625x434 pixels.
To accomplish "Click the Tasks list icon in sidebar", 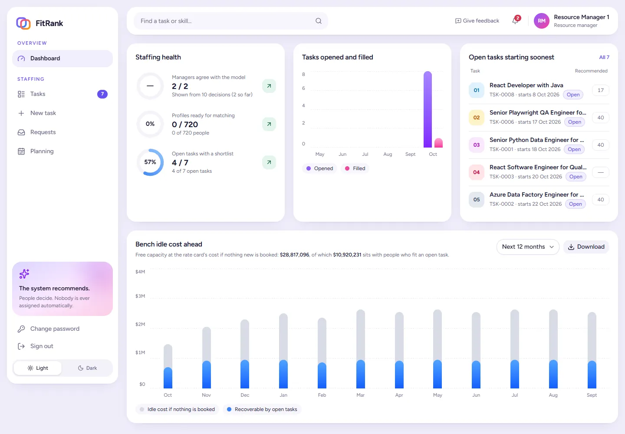I will click(21, 94).
